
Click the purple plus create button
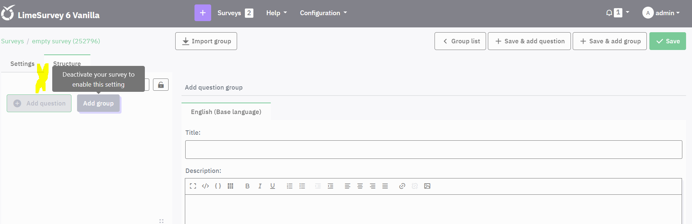pos(203,13)
